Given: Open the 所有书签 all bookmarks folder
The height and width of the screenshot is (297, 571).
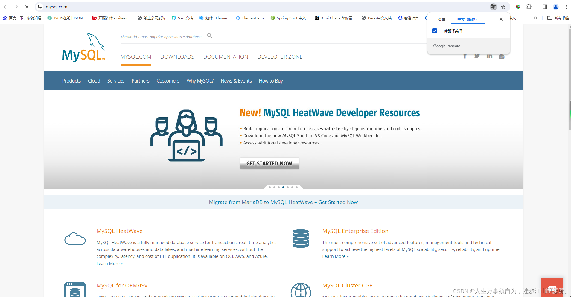Looking at the screenshot, I should 558,18.
